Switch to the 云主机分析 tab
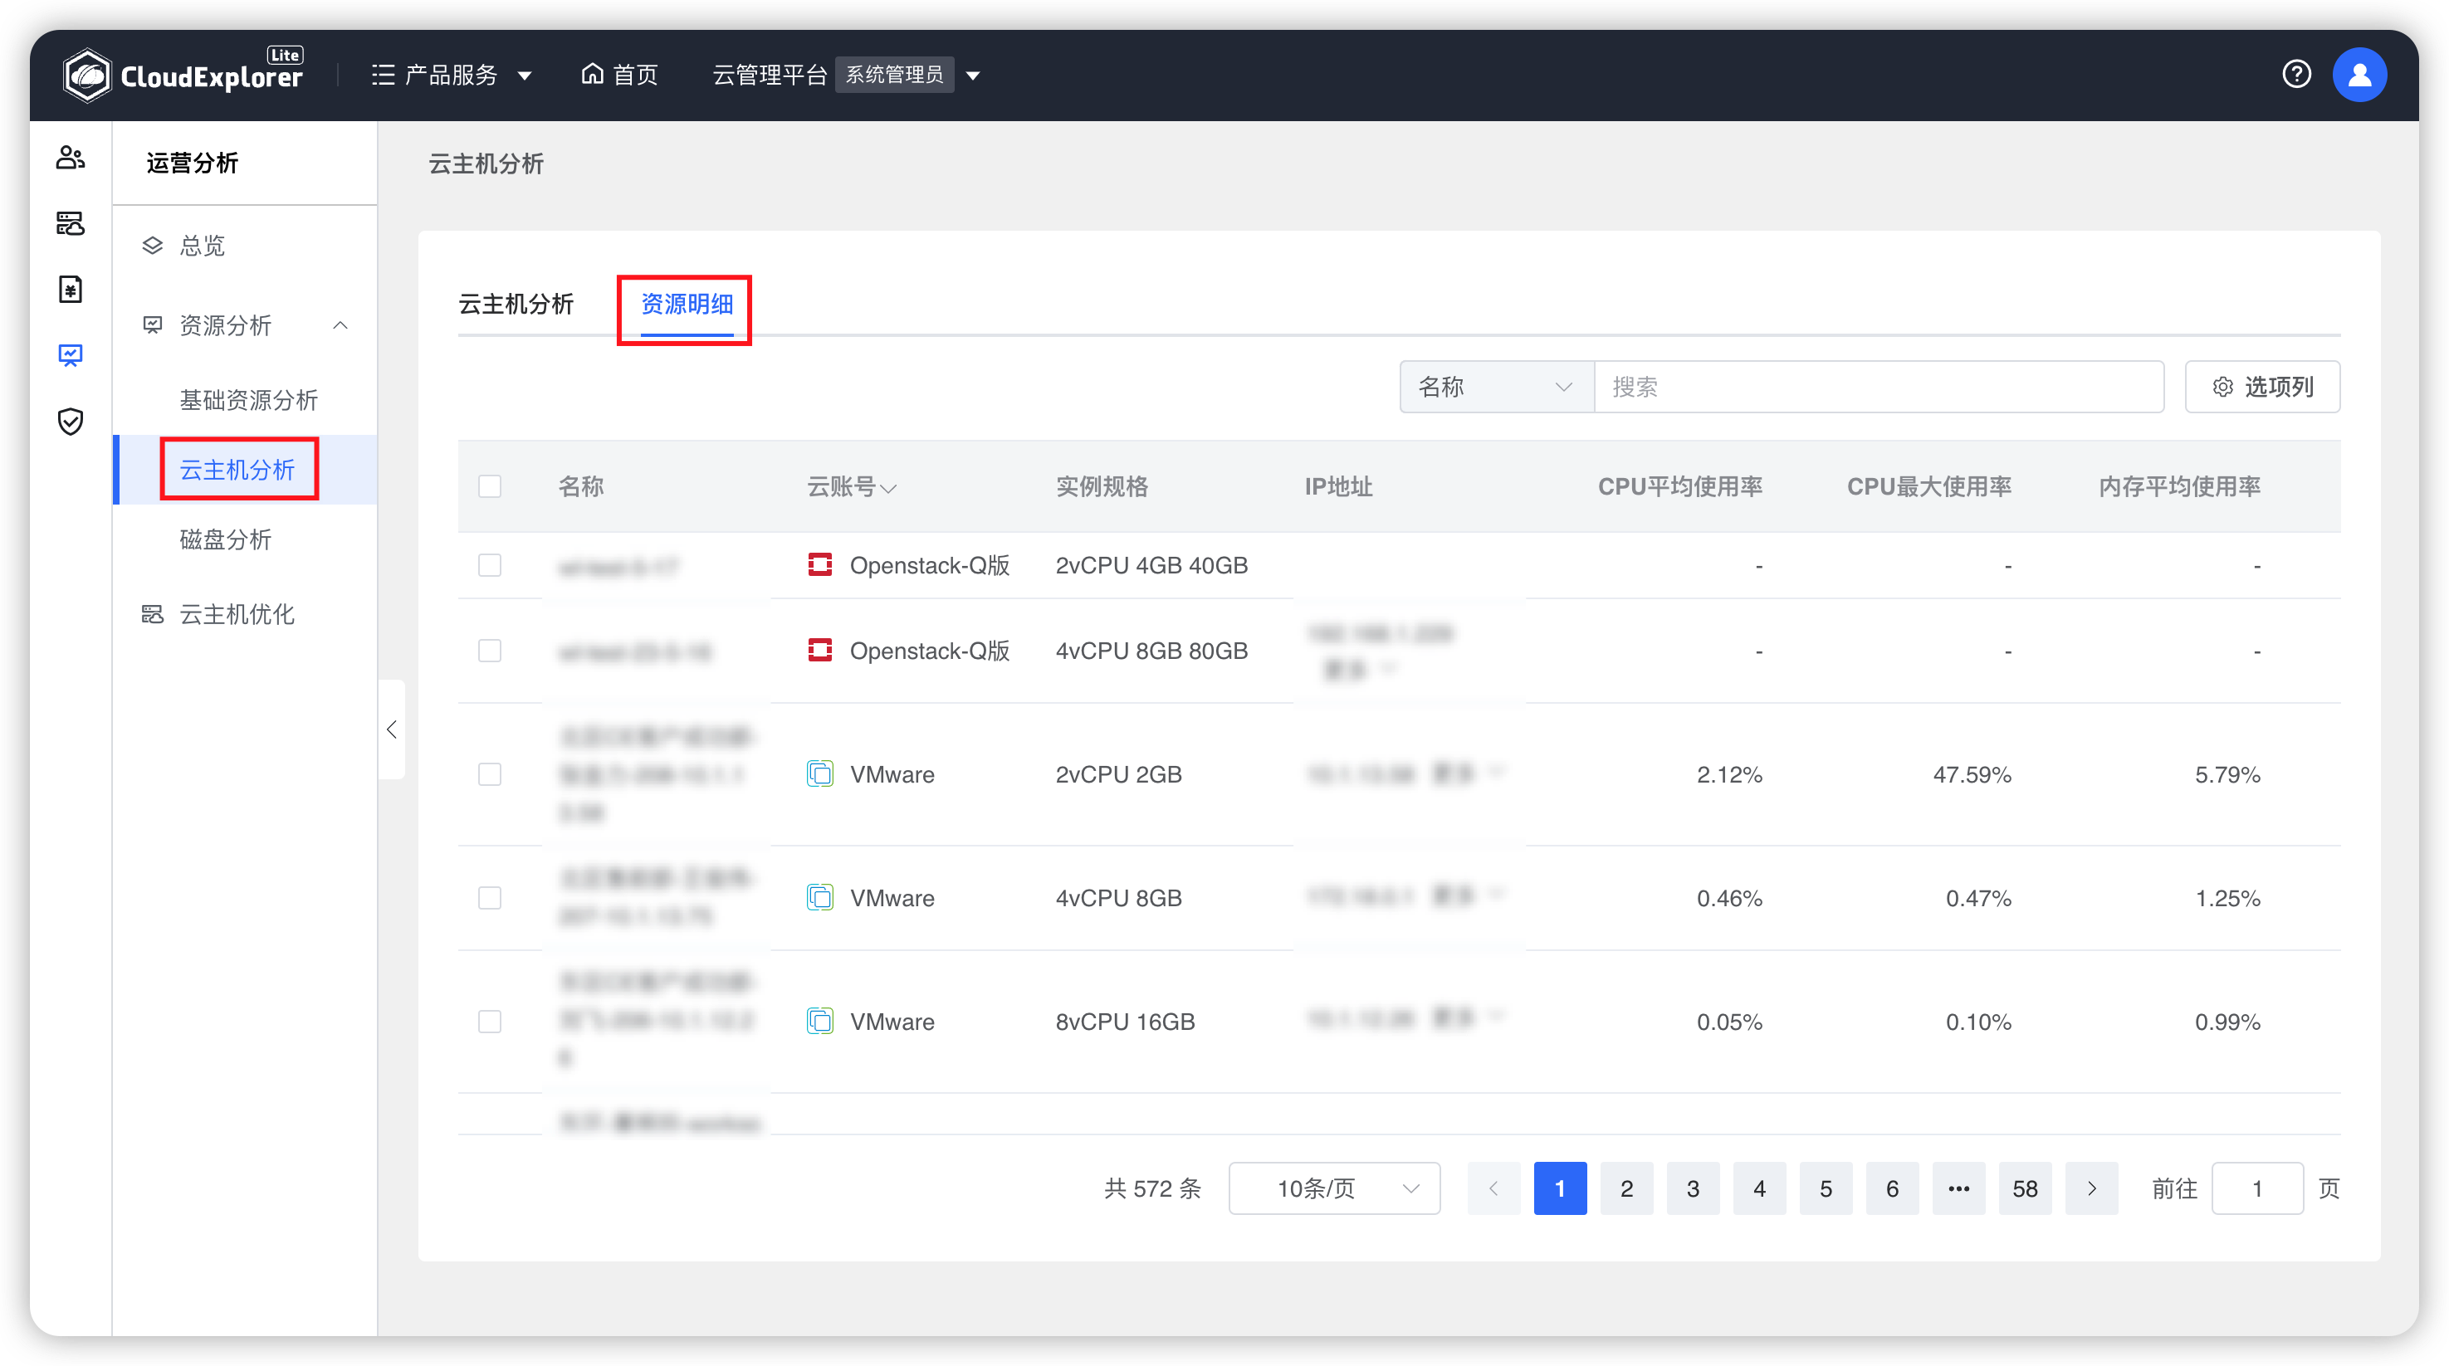This screenshot has height=1366, width=2449. click(x=516, y=305)
